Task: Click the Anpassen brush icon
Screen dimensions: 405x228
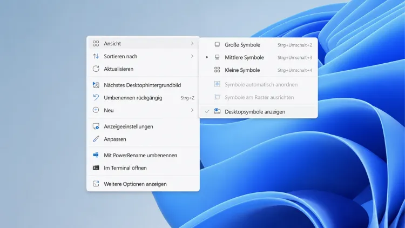Action: pos(96,139)
